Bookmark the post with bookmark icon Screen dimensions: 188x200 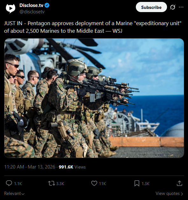[x=137, y=183]
